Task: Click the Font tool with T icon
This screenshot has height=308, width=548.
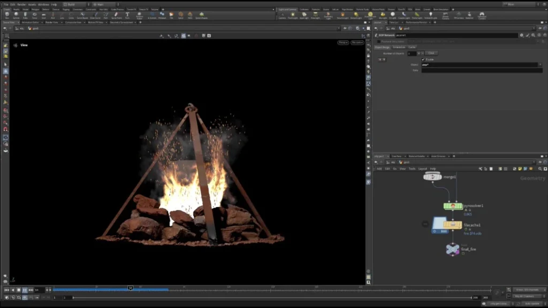Action: [127, 15]
